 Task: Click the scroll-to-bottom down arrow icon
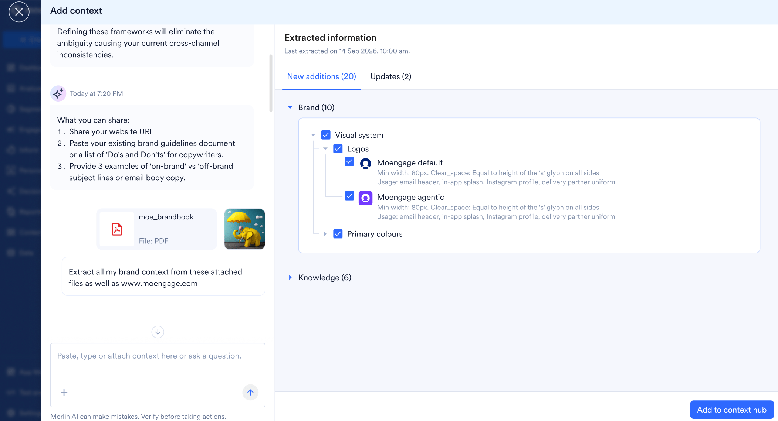tap(158, 332)
